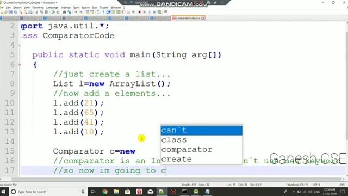Open File Explorer from the taskbar
348x196 pixels.
(116, 192)
